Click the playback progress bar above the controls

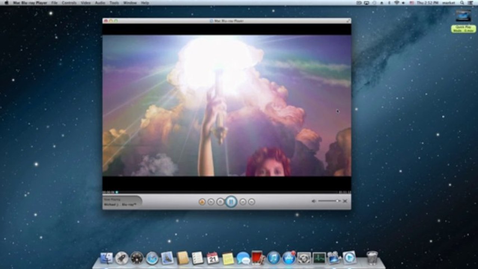(x=227, y=192)
